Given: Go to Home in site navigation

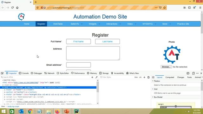Looking at the screenshot, I should pyautogui.click(x=27, y=24).
